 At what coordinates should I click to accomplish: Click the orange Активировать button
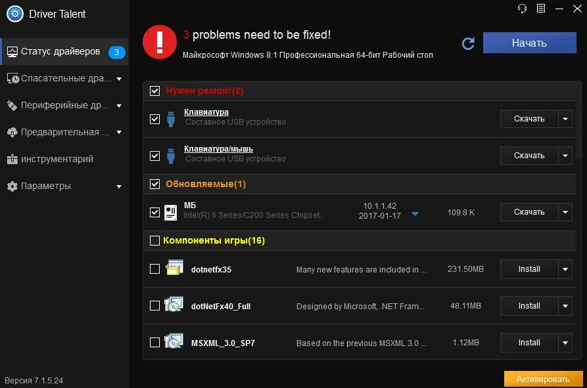pos(543,379)
